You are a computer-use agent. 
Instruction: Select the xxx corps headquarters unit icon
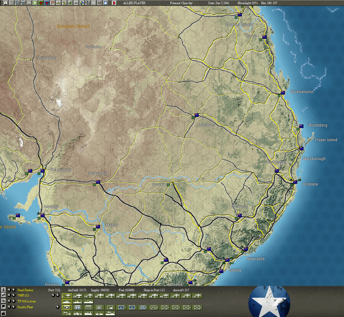pos(89,308)
